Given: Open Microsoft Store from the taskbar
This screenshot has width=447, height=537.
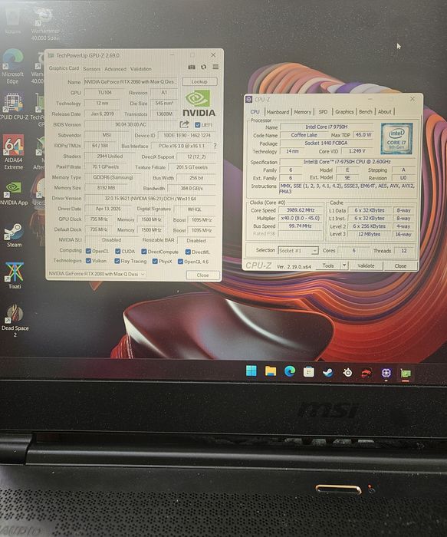Looking at the screenshot, I should pos(309,371).
